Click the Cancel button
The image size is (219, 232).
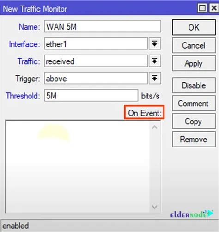(x=194, y=45)
